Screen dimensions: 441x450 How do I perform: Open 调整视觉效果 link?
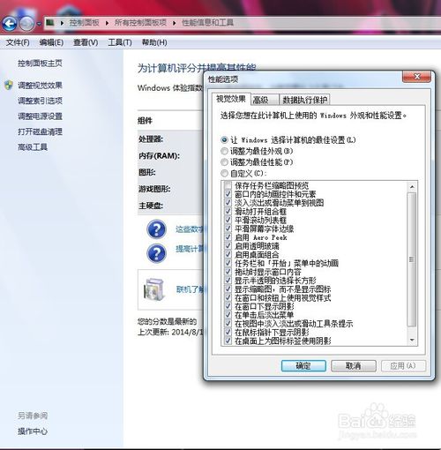[x=40, y=86]
